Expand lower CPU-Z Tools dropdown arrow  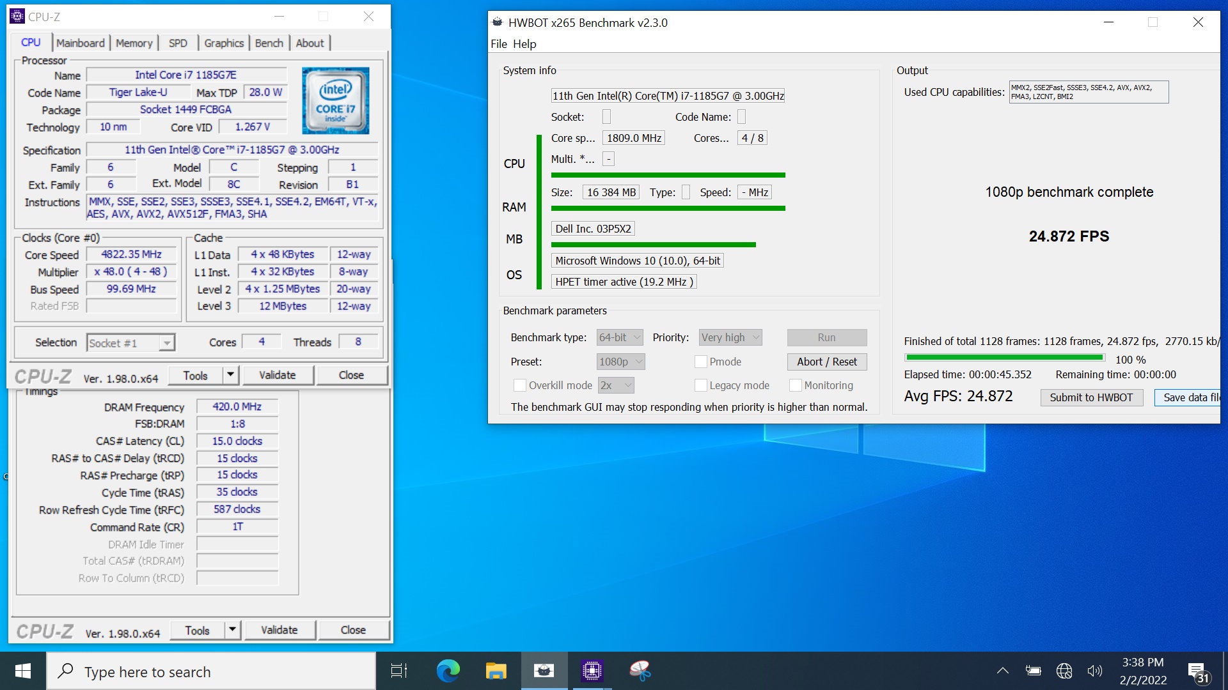coord(233,630)
